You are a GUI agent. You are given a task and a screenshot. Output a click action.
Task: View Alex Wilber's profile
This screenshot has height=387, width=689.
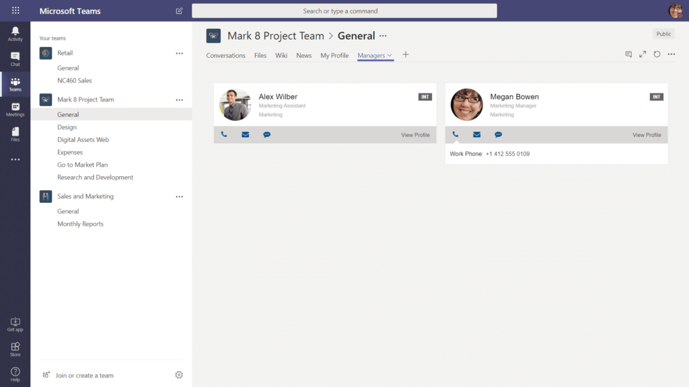point(415,134)
